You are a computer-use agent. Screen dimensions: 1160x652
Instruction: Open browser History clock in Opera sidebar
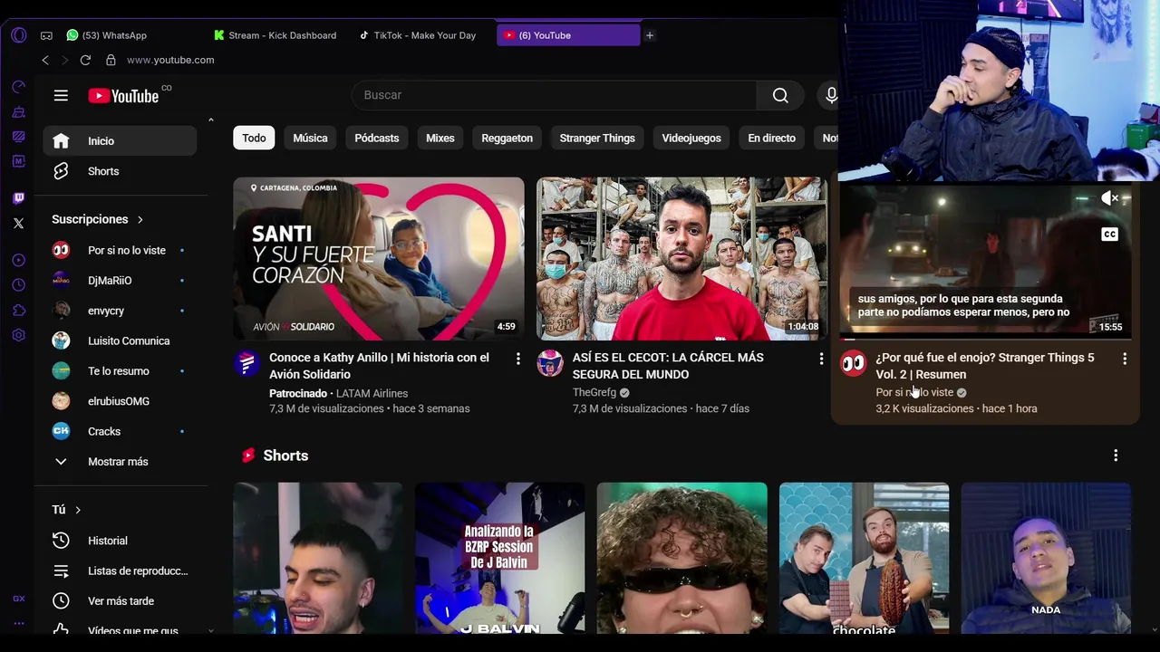coord(18,285)
